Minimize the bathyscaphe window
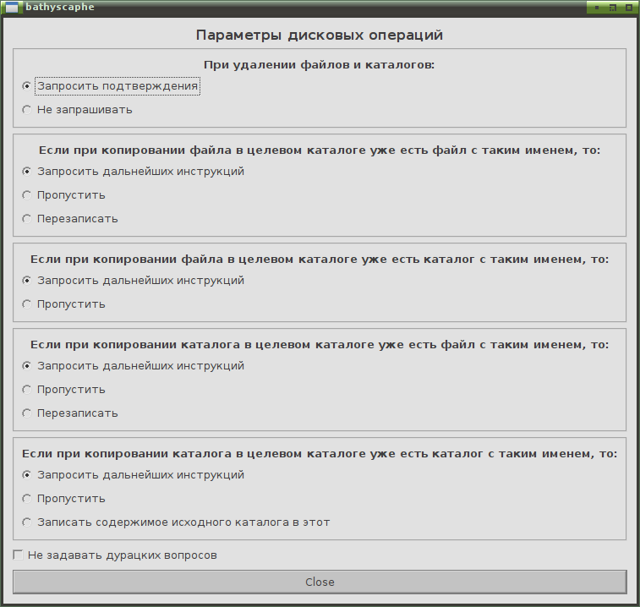The width and height of the screenshot is (640, 607). point(597,8)
